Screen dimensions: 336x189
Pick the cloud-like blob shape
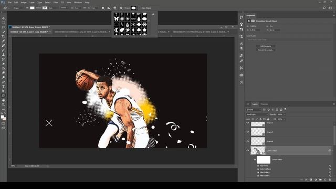click(x=144, y=19)
